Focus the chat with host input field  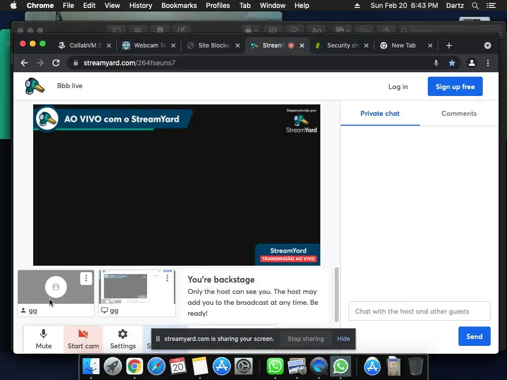(419, 311)
